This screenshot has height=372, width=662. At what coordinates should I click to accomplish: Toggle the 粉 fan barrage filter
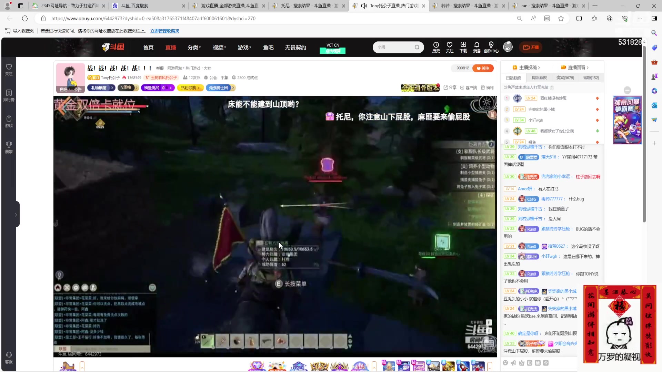click(530, 363)
